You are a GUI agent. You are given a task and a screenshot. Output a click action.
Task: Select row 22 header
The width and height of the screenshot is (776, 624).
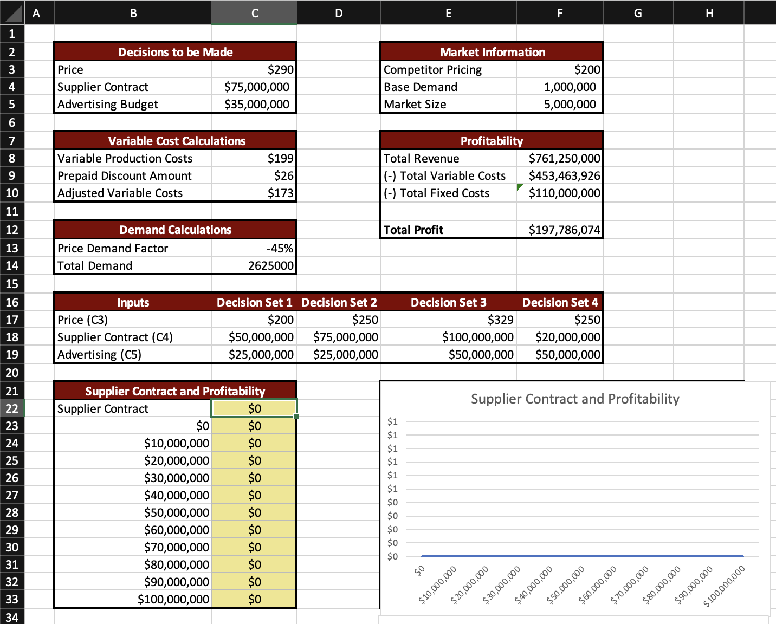coord(12,408)
